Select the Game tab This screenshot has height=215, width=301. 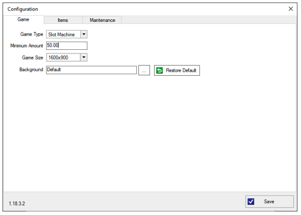[x=23, y=19]
